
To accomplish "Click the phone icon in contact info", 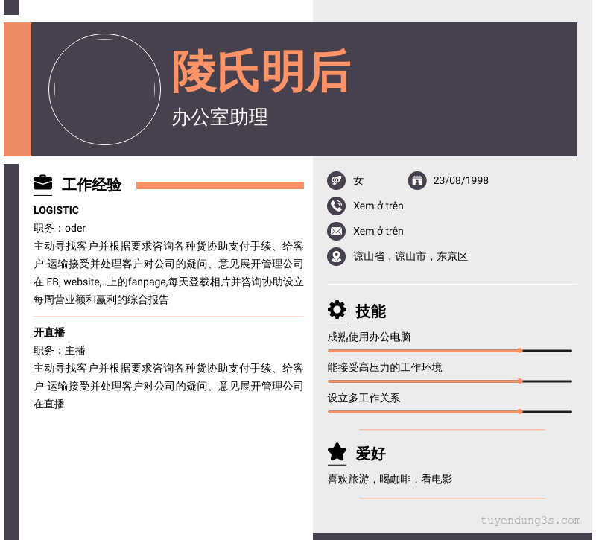I will click(x=336, y=206).
